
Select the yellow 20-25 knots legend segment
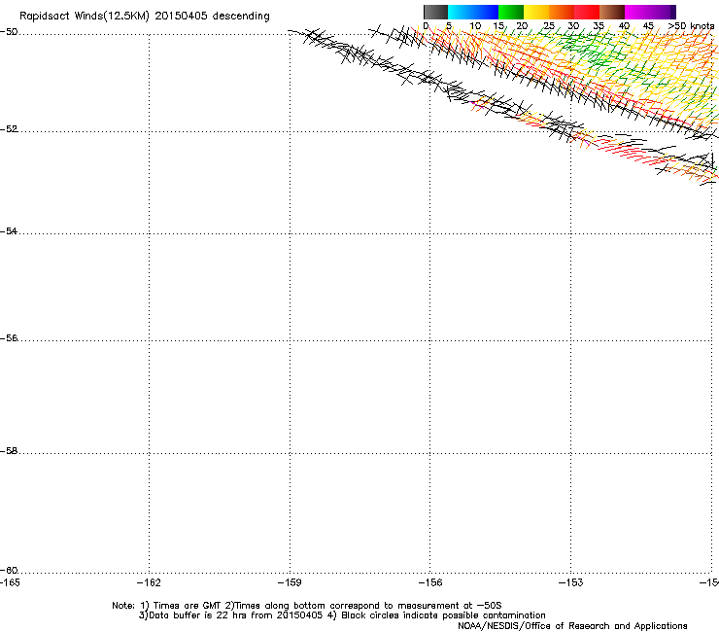coord(536,12)
